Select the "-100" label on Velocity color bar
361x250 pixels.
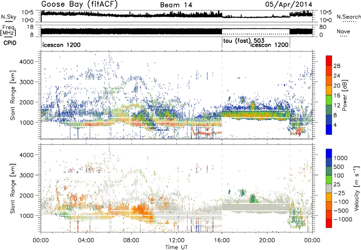341,202
